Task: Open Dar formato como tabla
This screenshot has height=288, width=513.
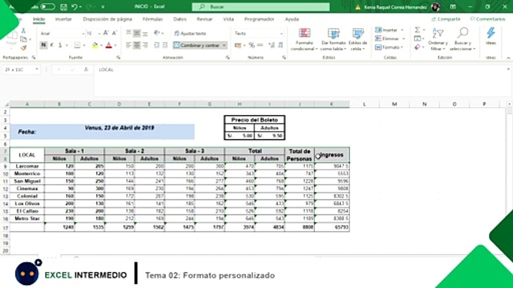Action: click(x=333, y=39)
